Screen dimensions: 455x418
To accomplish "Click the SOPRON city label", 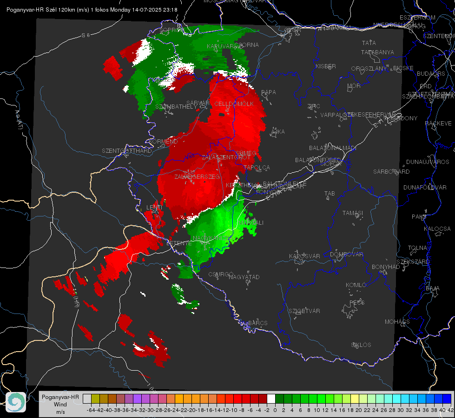I will tap(171, 30).
